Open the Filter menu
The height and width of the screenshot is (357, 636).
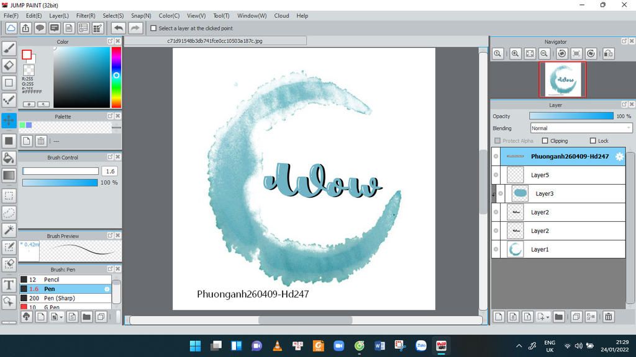[x=86, y=15]
